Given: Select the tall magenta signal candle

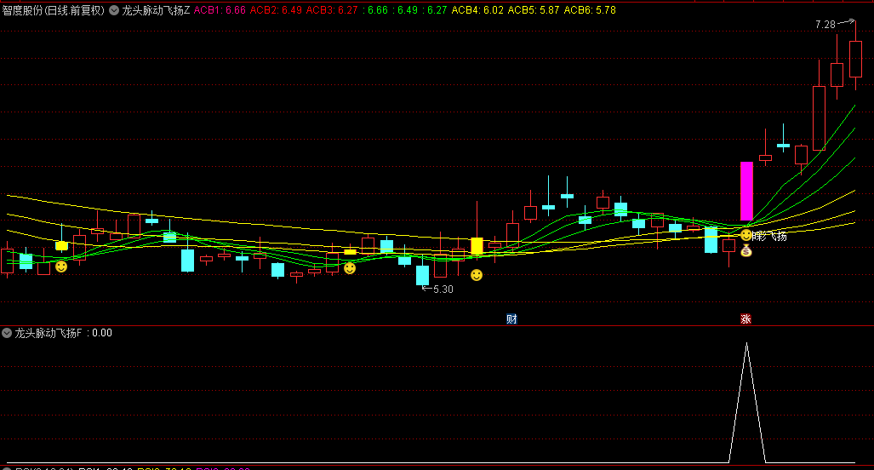Looking at the screenshot, I should (x=746, y=192).
